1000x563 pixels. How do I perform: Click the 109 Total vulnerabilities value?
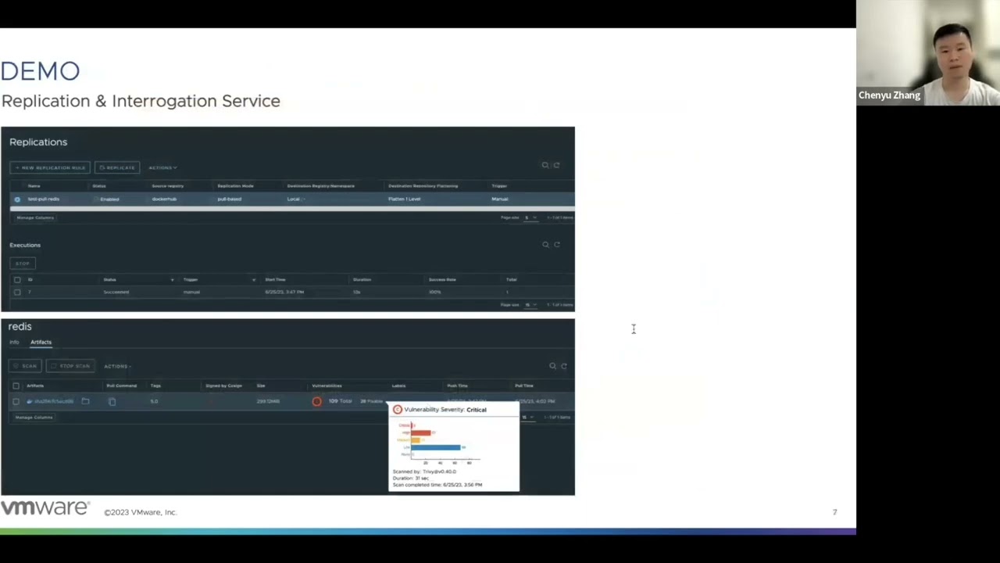(340, 401)
